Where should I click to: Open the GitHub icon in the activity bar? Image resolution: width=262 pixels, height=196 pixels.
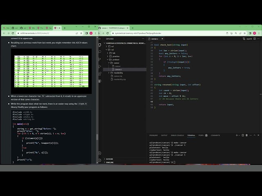[x=100, y=81]
